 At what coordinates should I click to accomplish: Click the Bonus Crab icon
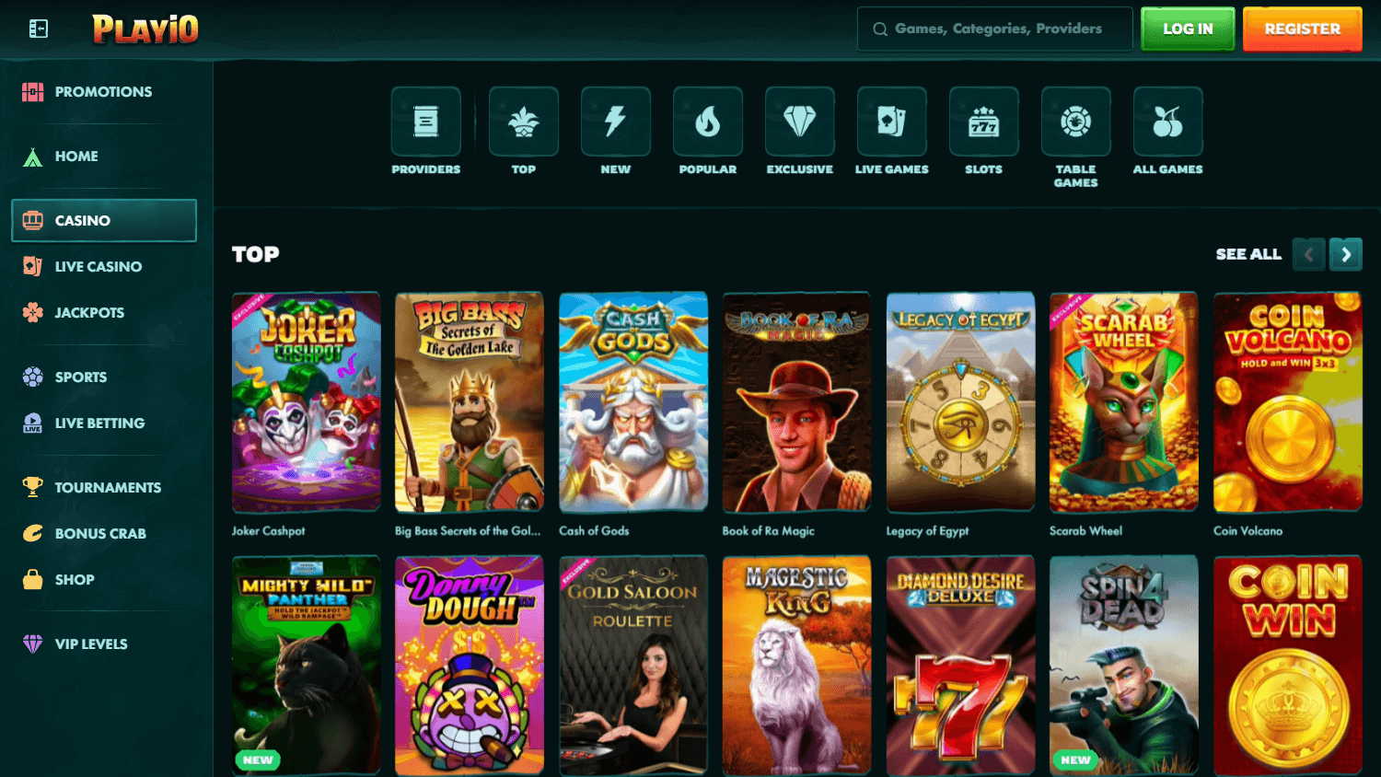pos(33,534)
